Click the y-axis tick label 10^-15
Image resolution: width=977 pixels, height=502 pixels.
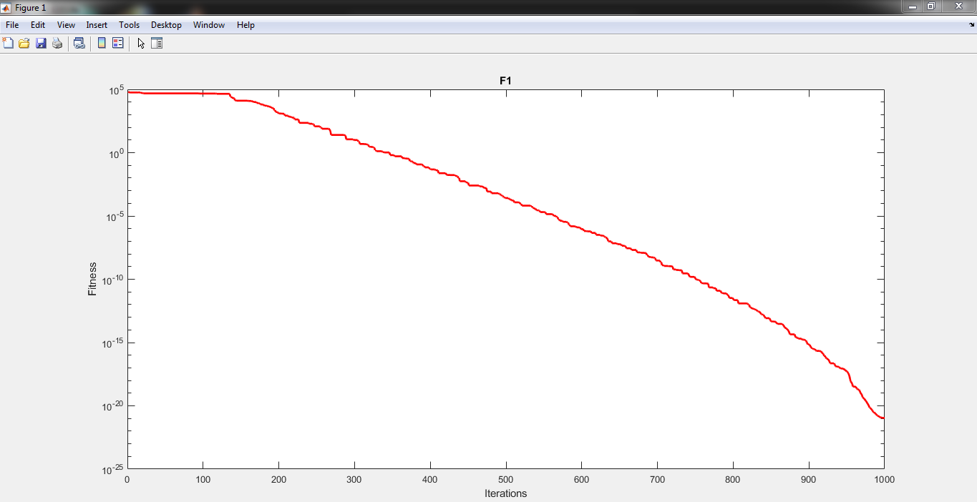113,343
